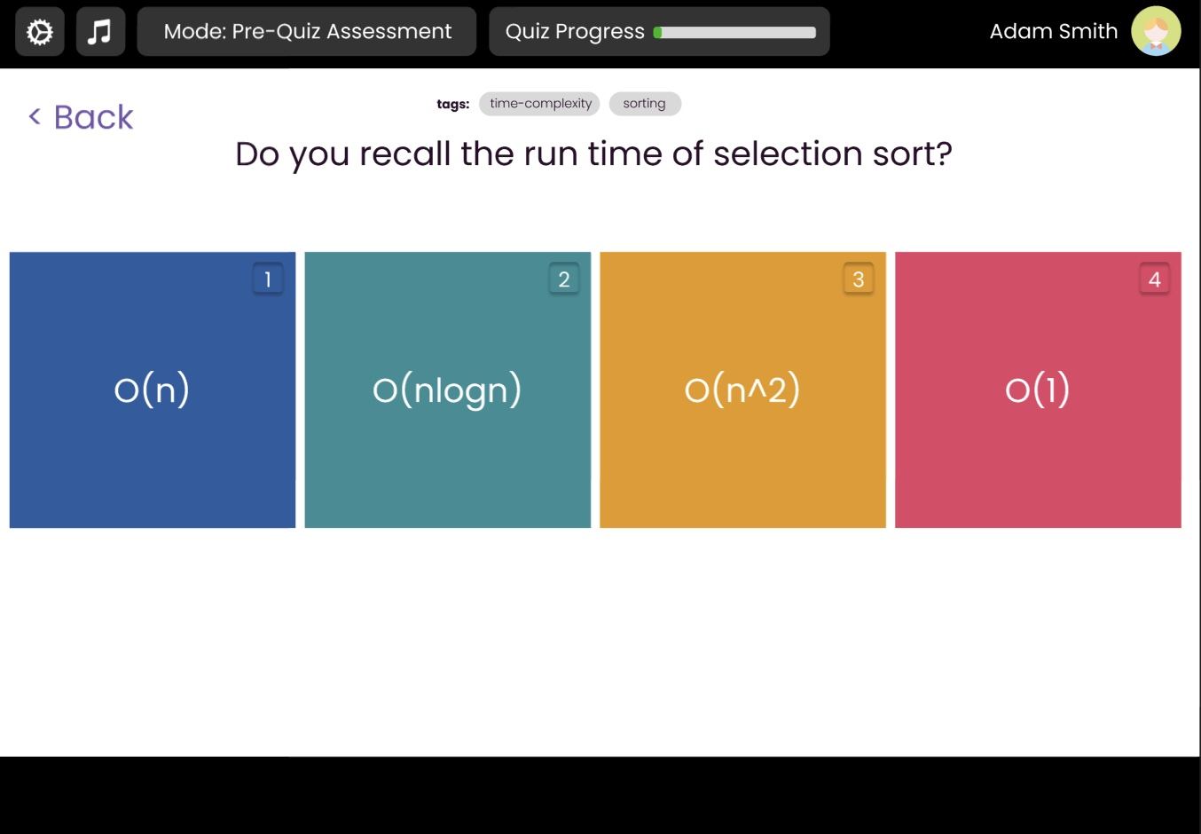Click the selection sort question text
This screenshot has height=834, width=1201.
tap(593, 153)
